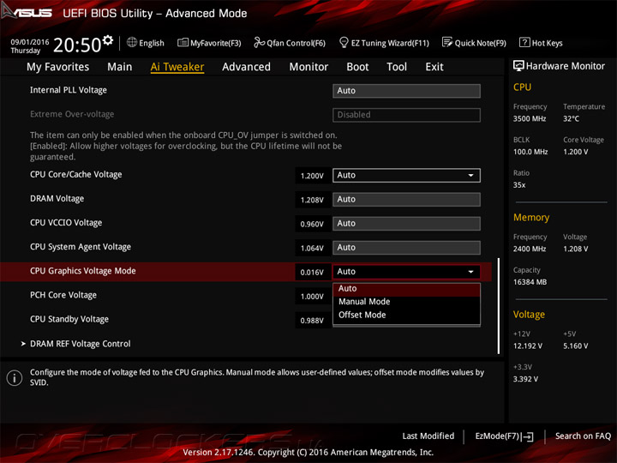Switch to the Boot tab
Viewport: 617px width, 463px height.
357,67
